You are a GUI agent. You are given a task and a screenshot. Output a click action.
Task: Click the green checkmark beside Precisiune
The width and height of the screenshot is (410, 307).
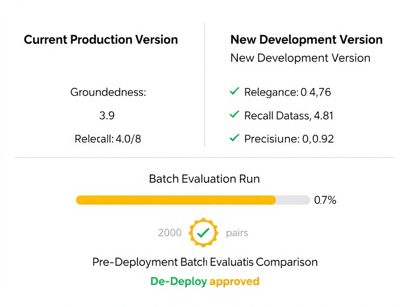click(x=234, y=138)
